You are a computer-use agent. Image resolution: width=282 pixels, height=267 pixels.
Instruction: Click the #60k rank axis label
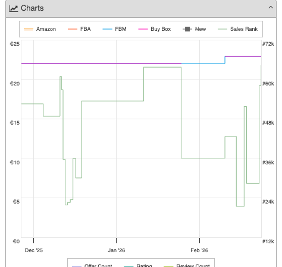[268, 84]
